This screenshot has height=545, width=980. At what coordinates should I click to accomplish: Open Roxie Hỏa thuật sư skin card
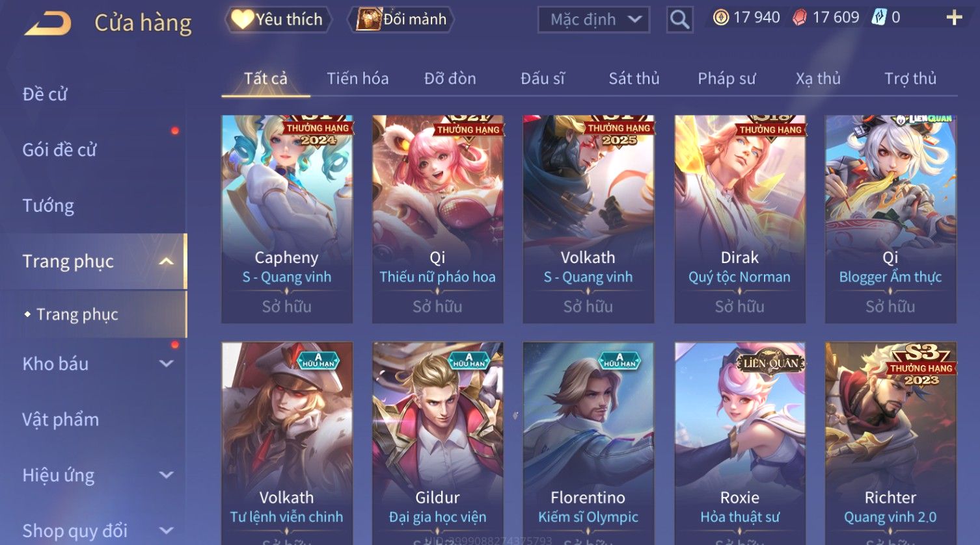pyautogui.click(x=740, y=443)
